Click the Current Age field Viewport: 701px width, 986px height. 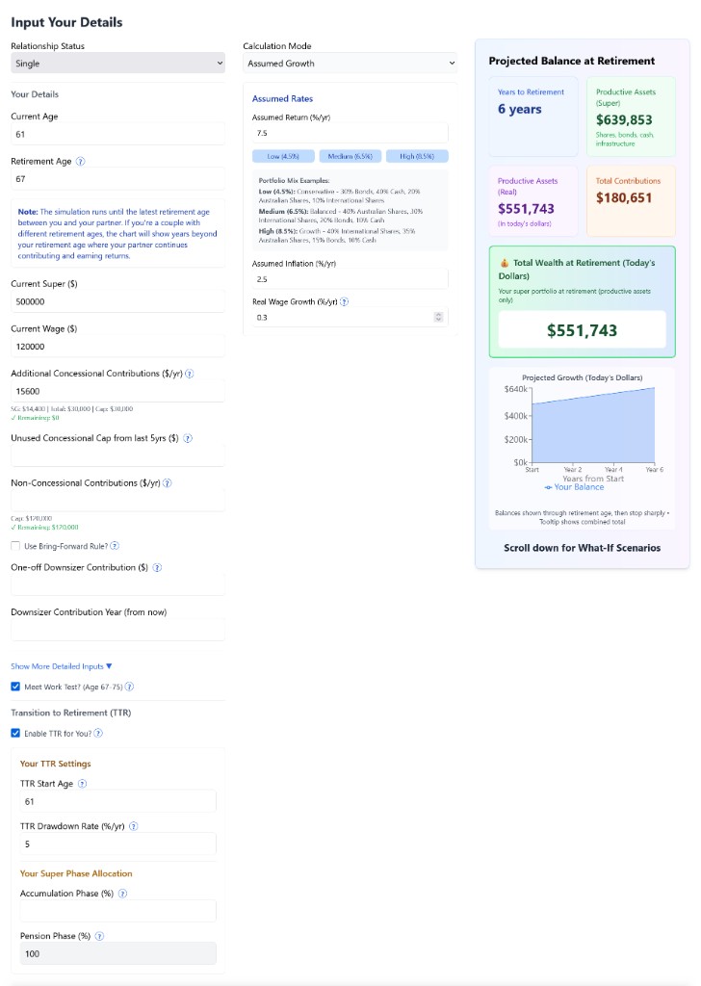118,134
